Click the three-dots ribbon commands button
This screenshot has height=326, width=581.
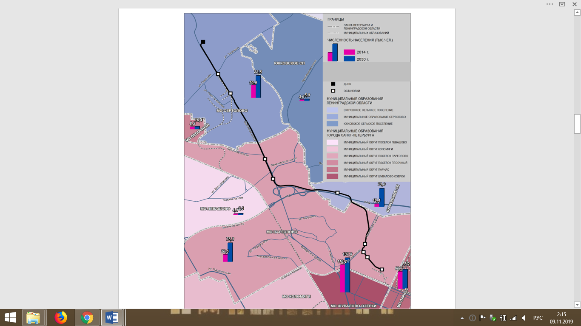tap(550, 4)
